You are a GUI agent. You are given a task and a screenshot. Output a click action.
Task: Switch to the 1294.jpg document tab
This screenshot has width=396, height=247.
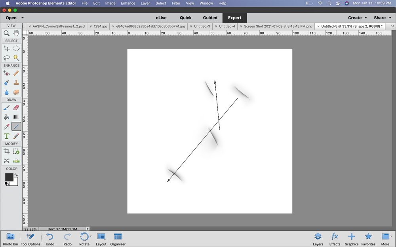pos(100,26)
